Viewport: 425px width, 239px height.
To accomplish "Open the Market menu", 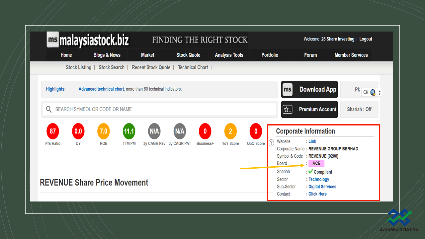I will click(x=148, y=55).
